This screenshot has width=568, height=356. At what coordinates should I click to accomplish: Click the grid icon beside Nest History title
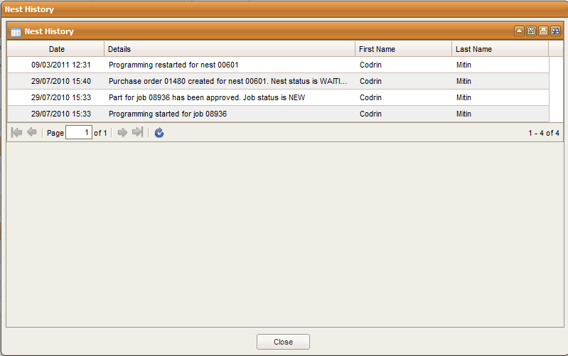tap(16, 32)
